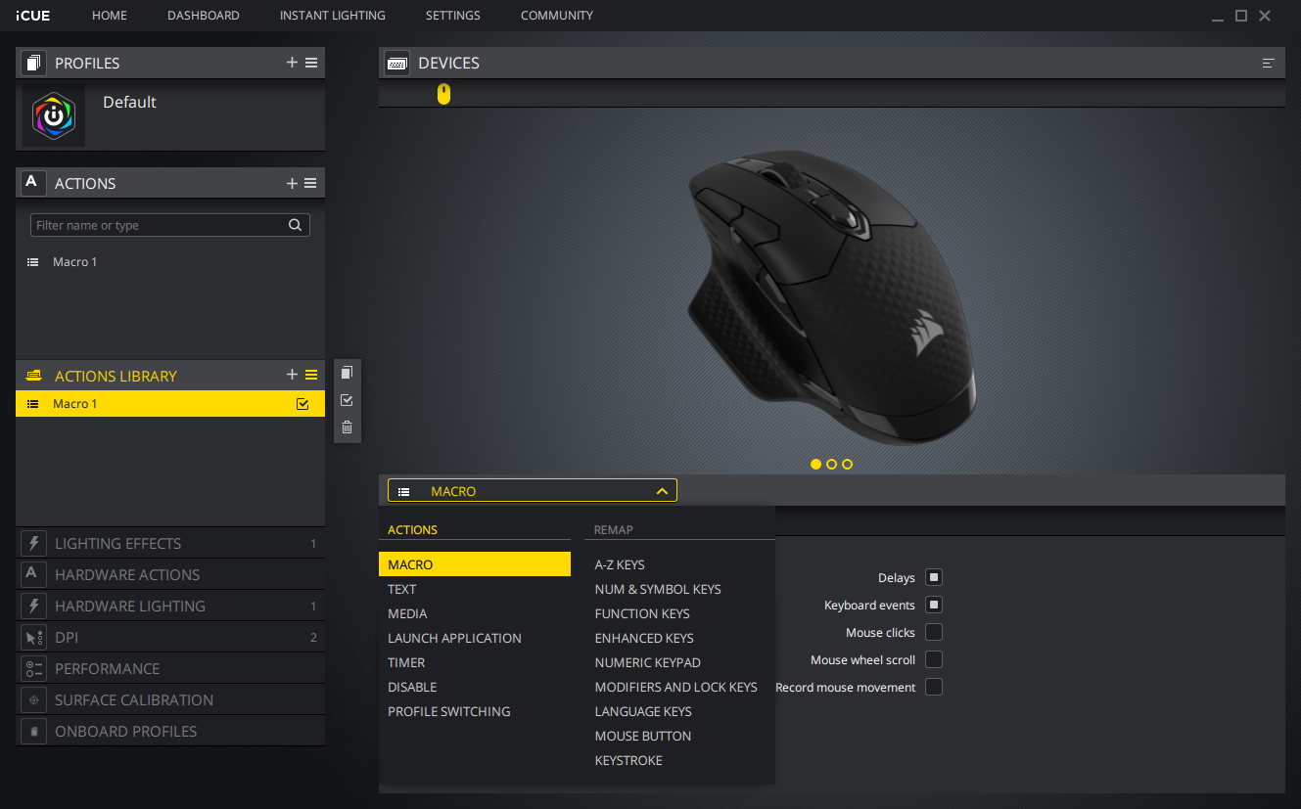Open the HOME tab
Screen dimensions: 1301x809
pyautogui.click(x=110, y=16)
